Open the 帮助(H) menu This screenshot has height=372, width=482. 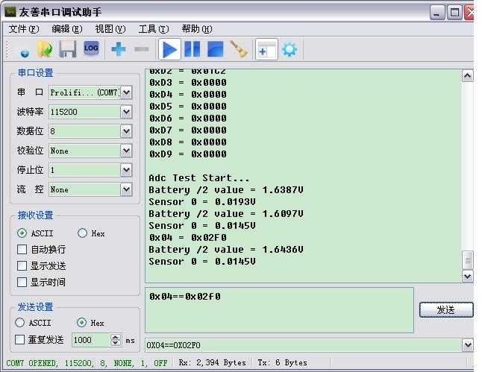point(197,29)
